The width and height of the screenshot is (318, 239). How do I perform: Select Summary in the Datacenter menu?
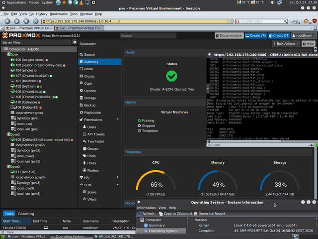[99, 62]
